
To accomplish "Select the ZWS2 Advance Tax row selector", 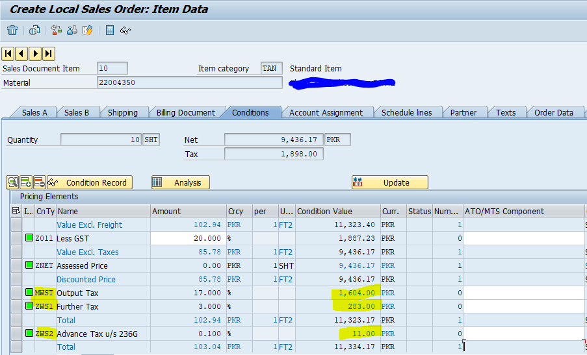I will point(16,334).
